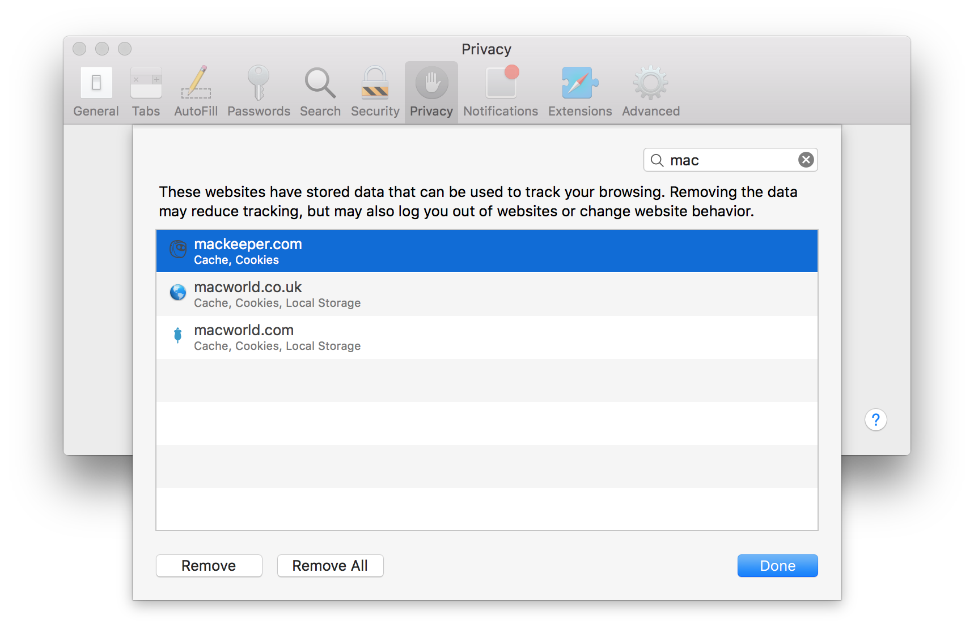Select the mackeeper.com row

487,251
